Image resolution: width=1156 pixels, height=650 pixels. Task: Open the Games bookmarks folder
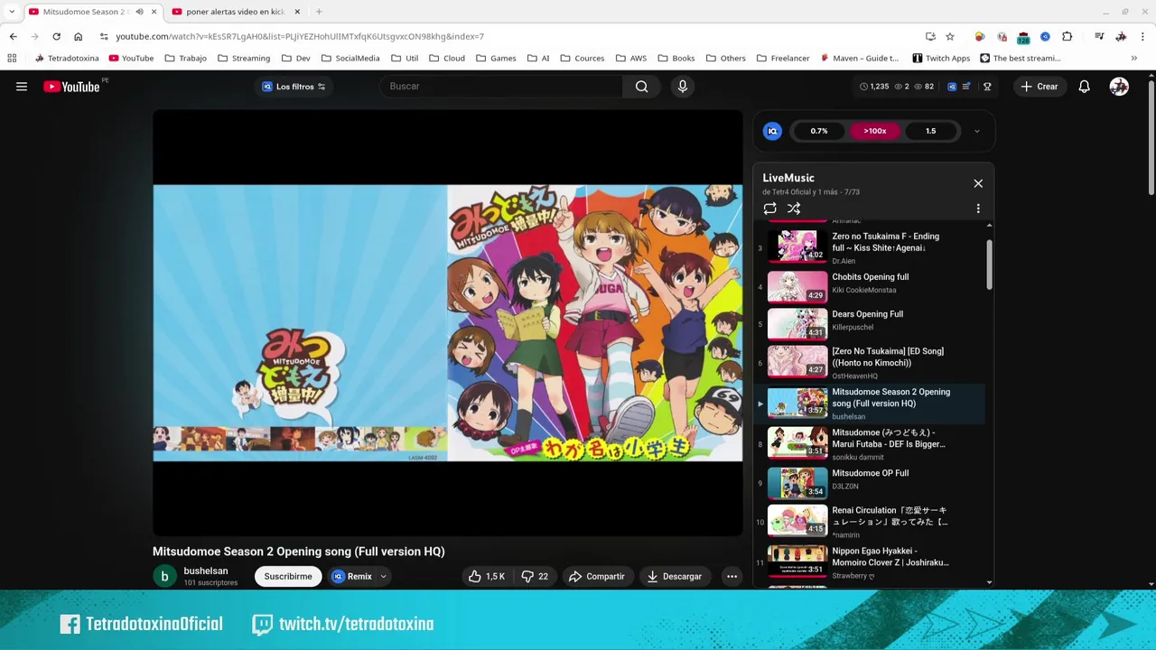pos(495,58)
